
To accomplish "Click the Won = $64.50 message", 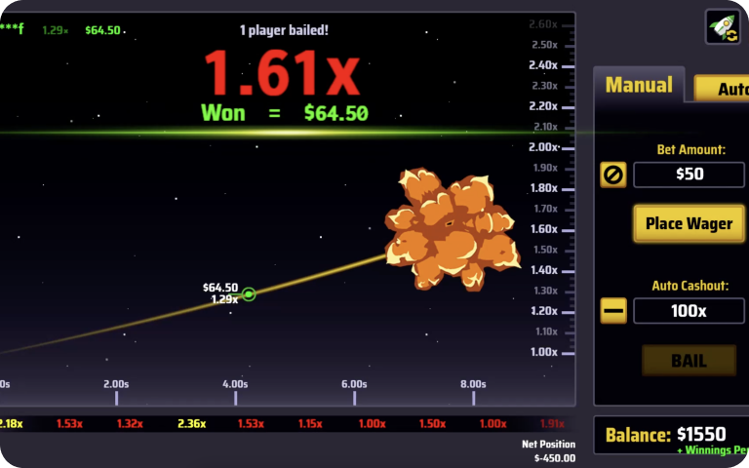I will pos(285,113).
